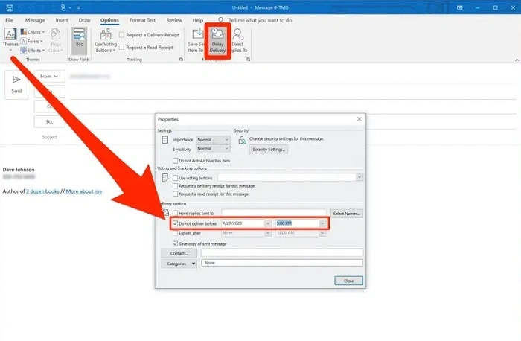Check Request a delivery receipt for this message
521x341 pixels.
175,186
